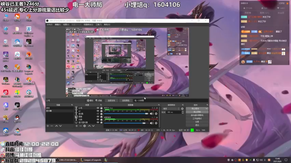Open the 工具(T) menu in OBS
This screenshot has height=163, width=291.
point(99,25)
